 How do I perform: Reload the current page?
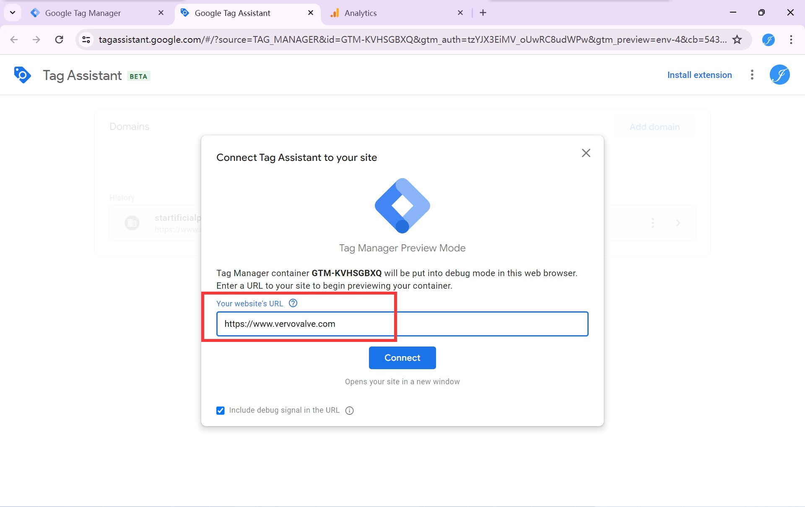pos(59,39)
